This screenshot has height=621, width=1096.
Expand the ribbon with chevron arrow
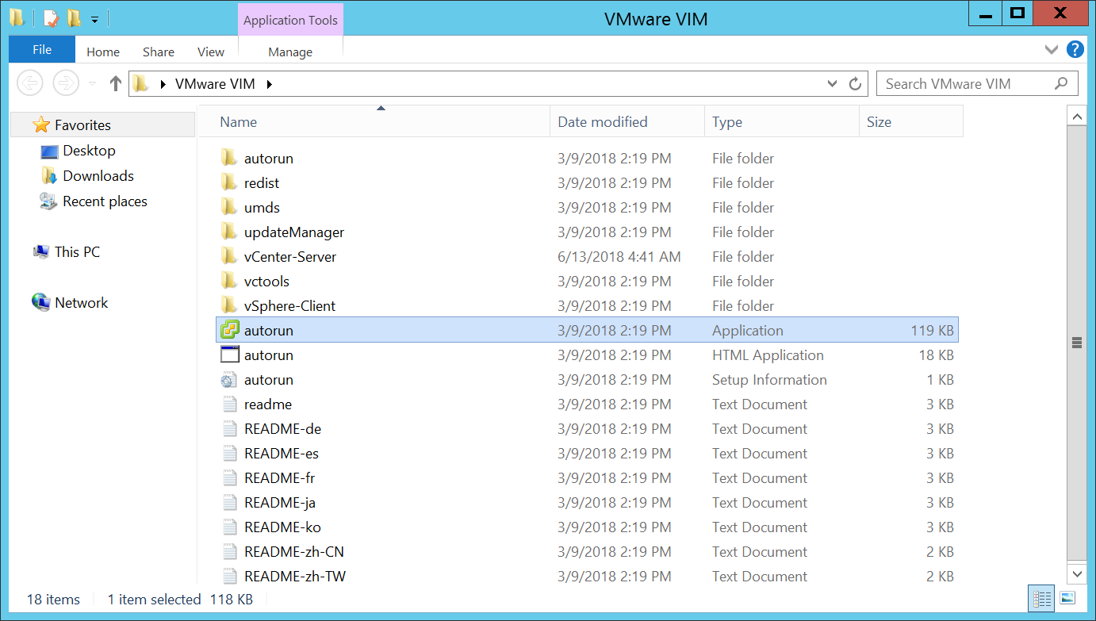[1052, 50]
